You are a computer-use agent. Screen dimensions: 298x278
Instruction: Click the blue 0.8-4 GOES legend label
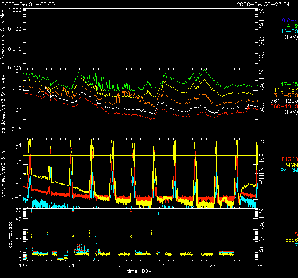point(289,20)
